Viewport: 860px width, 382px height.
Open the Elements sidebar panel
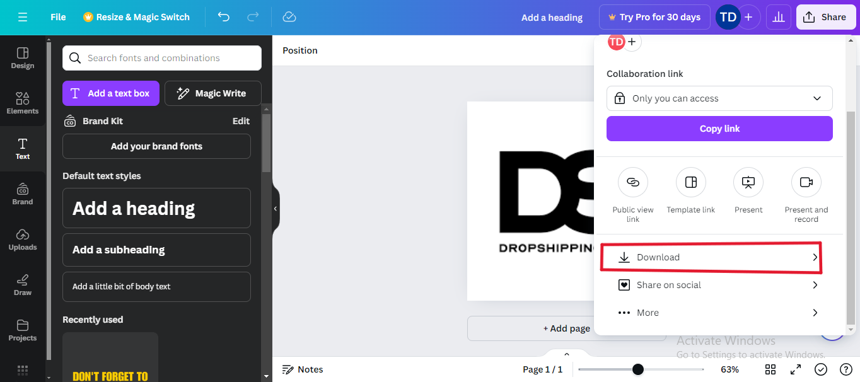click(x=23, y=103)
